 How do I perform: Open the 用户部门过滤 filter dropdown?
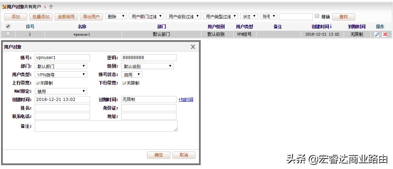147,16
